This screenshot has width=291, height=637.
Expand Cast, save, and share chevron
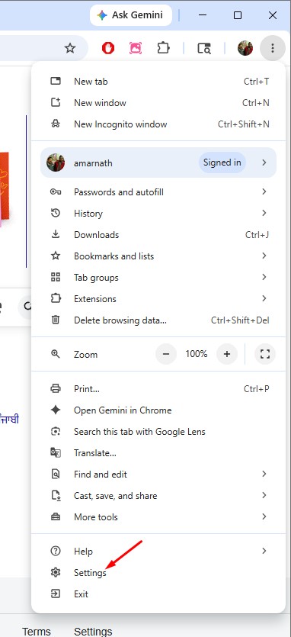pyautogui.click(x=264, y=495)
